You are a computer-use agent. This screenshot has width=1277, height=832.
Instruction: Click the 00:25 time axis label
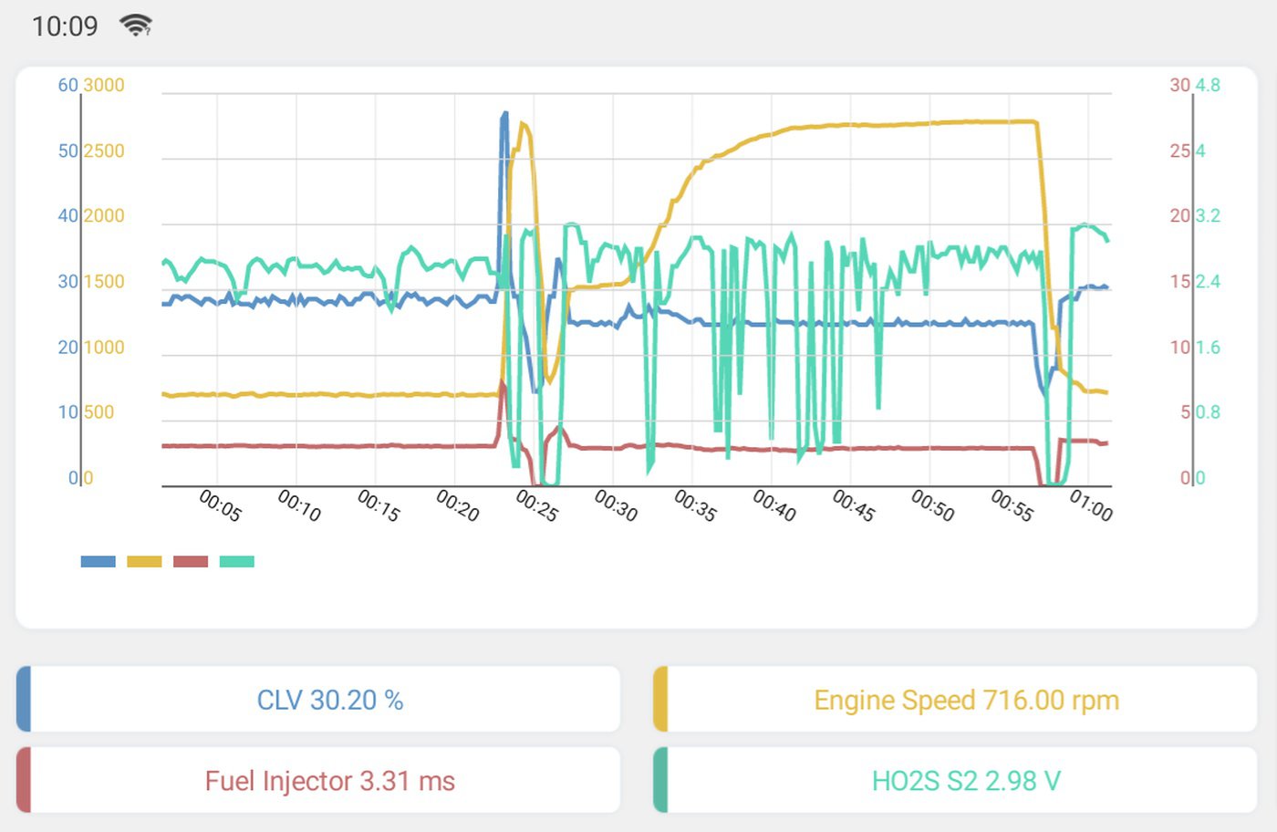pos(536,505)
